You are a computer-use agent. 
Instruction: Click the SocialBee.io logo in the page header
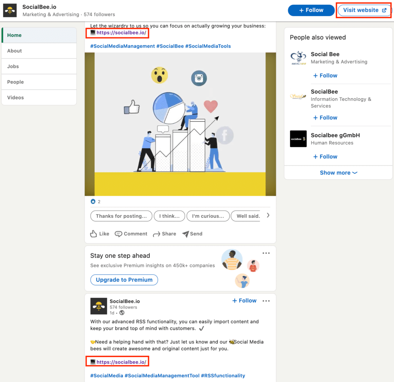10,10
